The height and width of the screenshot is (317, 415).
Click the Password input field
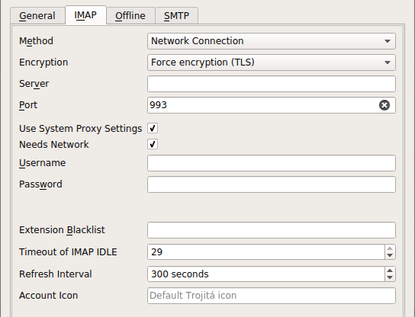point(272,184)
